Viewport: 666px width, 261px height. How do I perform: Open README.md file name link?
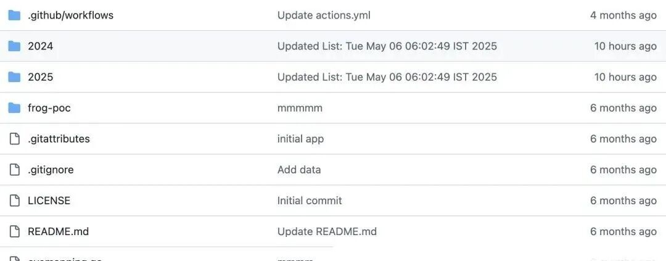(x=58, y=231)
